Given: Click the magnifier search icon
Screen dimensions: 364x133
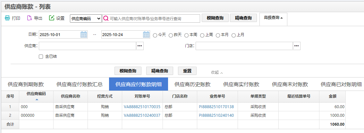Looking at the screenshot, I should click(106, 18).
